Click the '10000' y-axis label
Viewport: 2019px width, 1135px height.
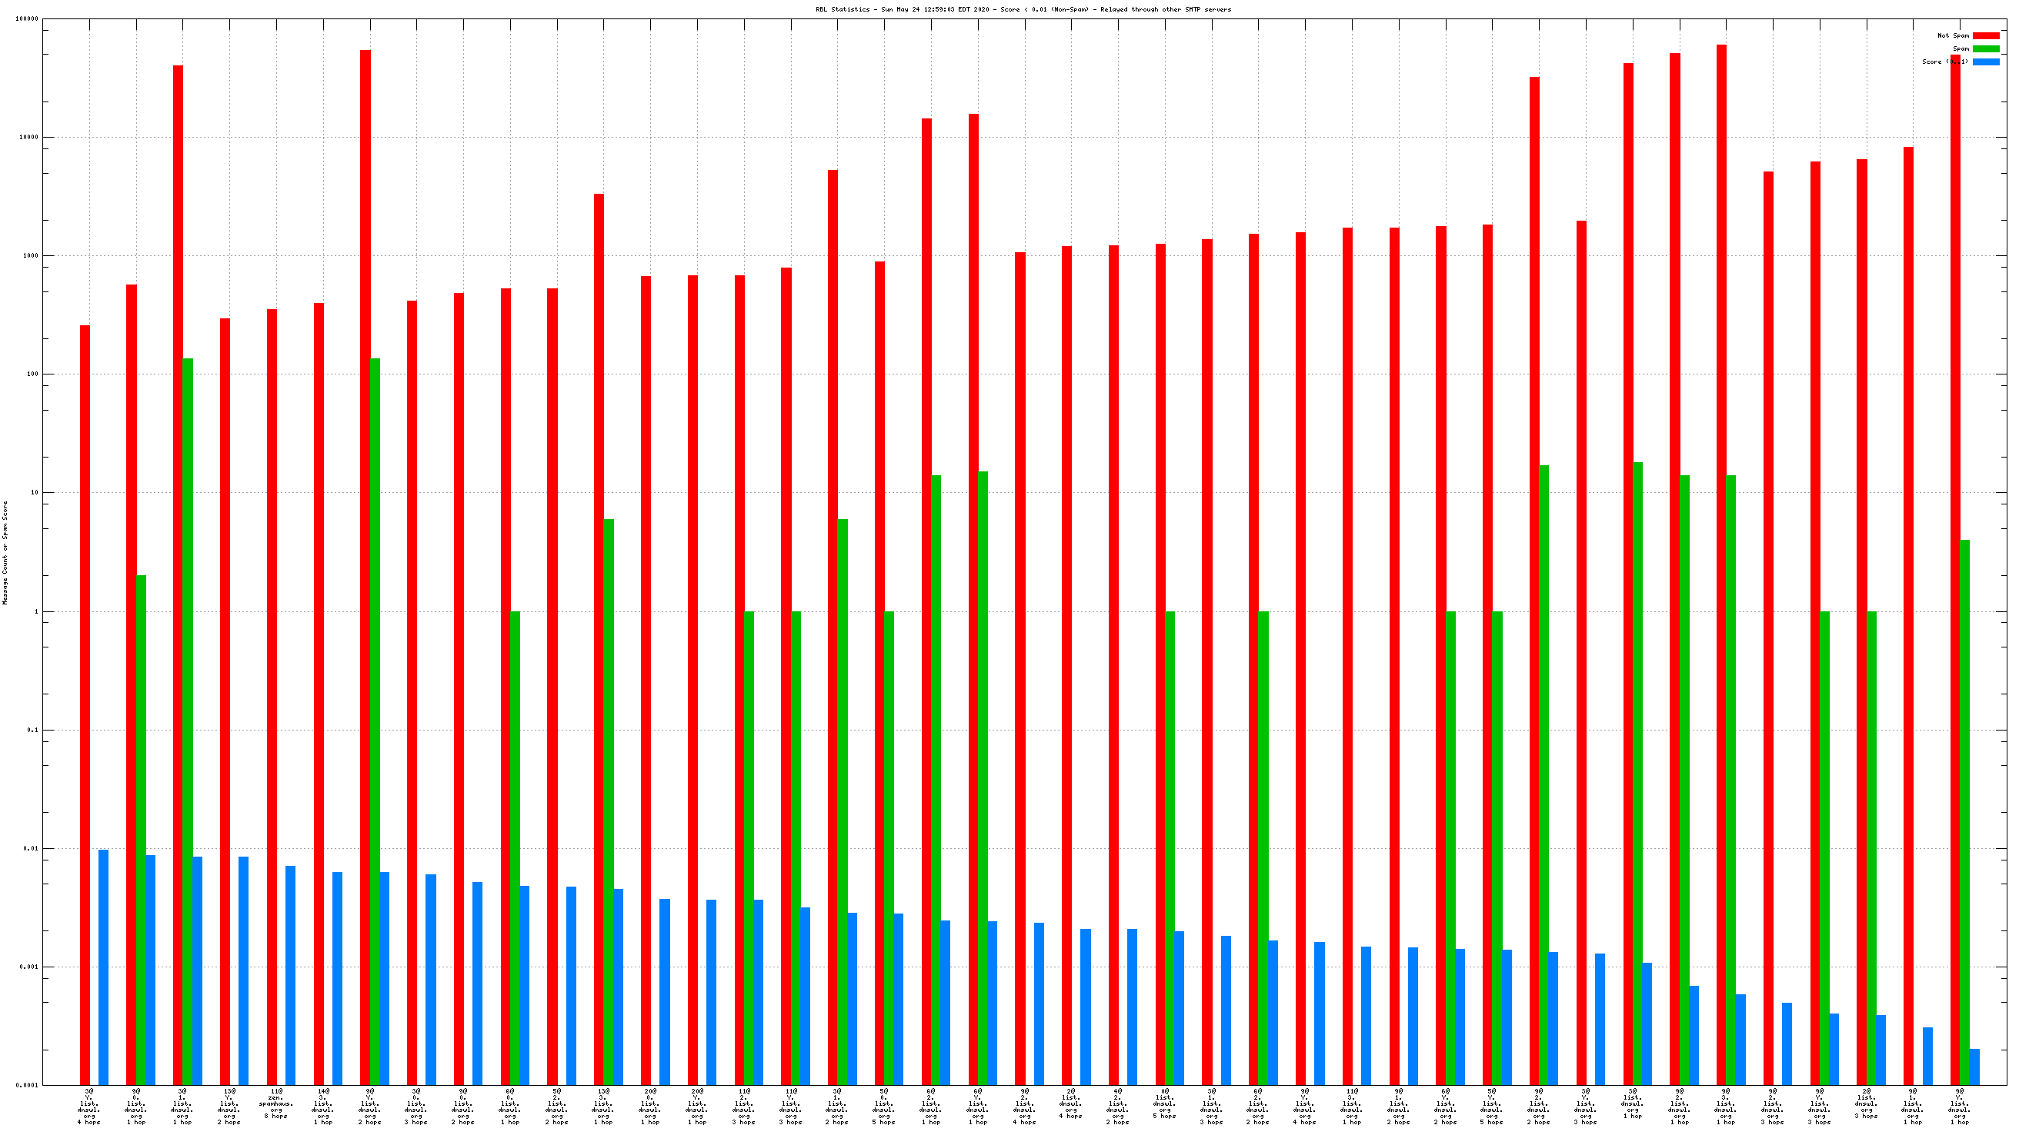point(28,137)
